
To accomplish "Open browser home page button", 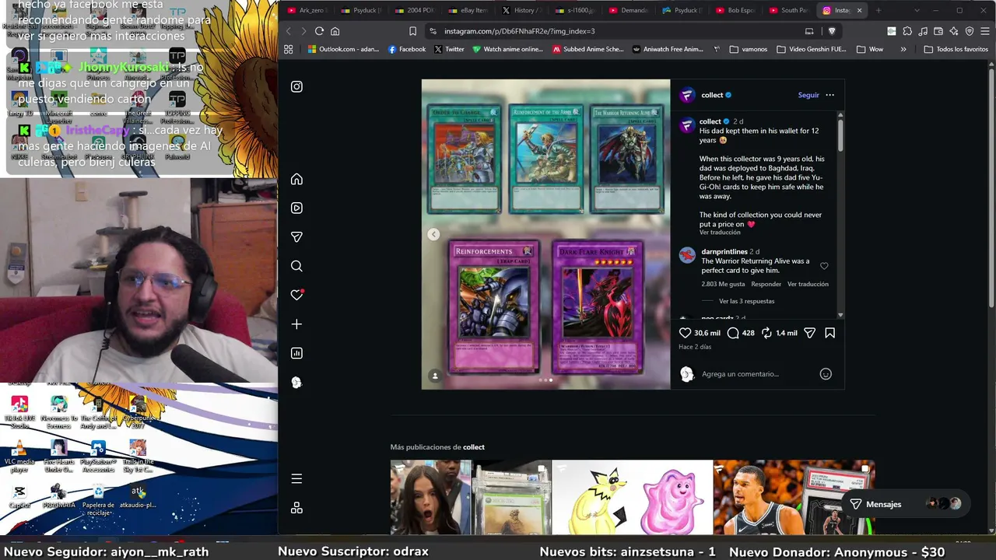I will coord(335,31).
